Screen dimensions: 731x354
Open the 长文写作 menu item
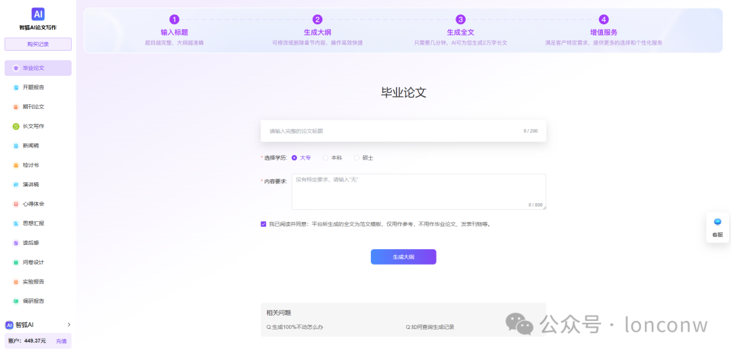(38, 127)
